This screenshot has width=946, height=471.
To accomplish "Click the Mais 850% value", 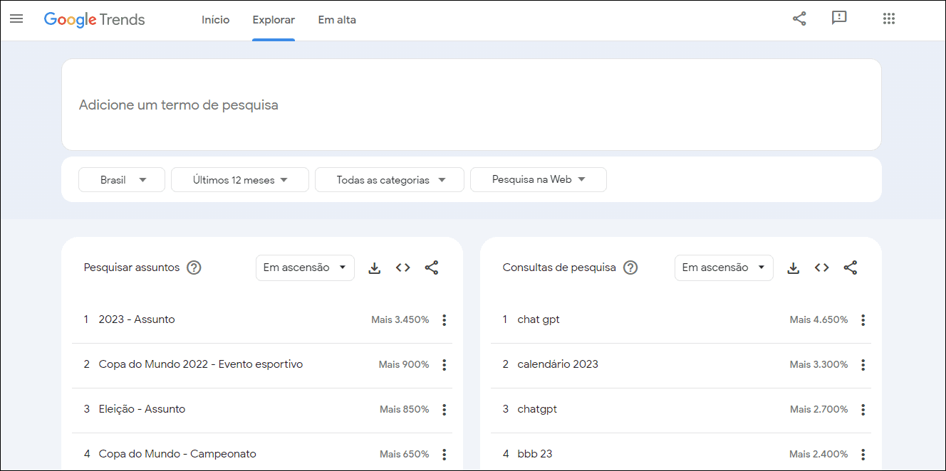I will coord(405,410).
